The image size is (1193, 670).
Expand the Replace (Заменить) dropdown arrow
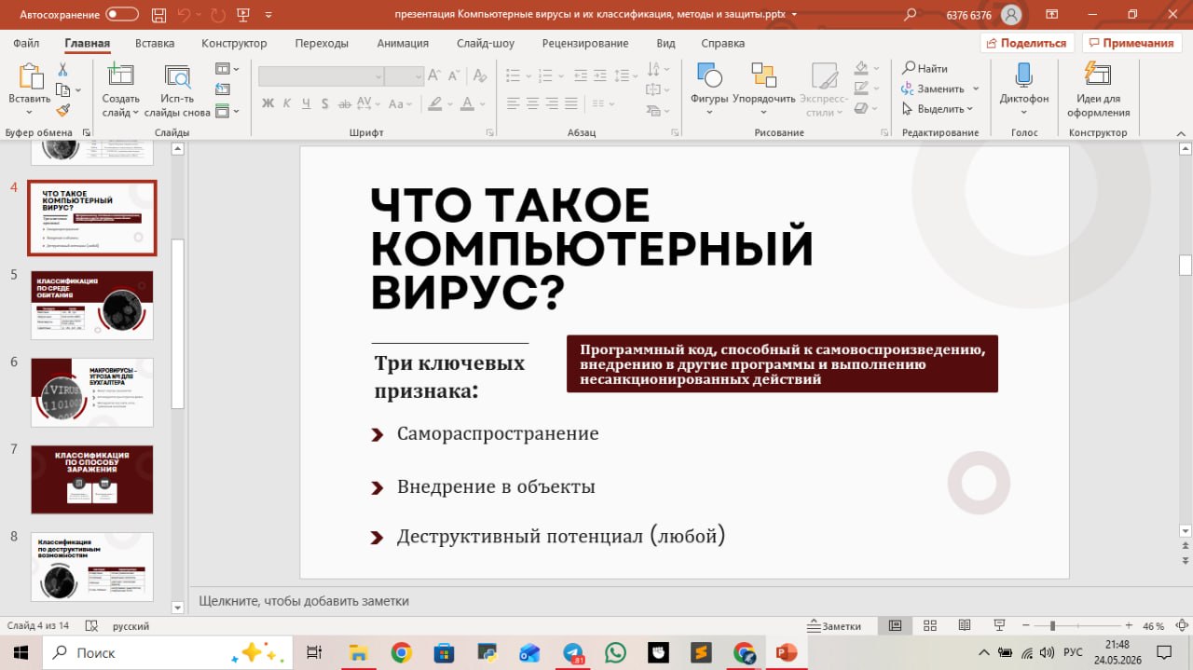coord(976,89)
